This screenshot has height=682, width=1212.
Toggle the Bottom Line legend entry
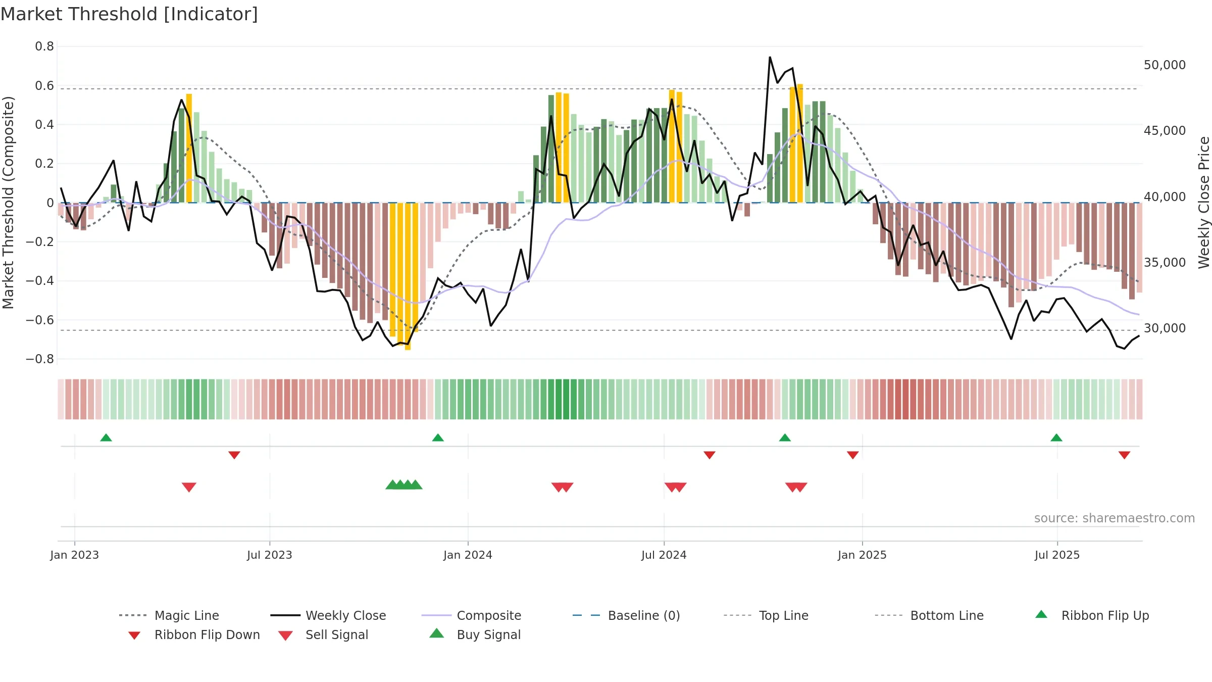929,615
